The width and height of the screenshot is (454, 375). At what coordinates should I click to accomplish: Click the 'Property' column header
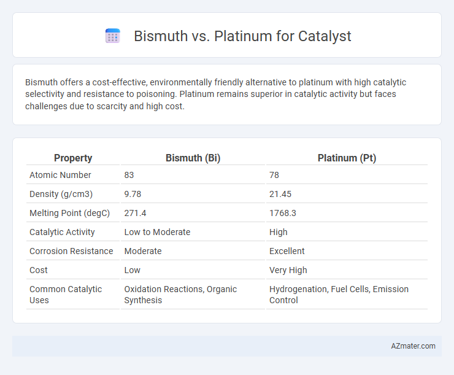coord(73,158)
